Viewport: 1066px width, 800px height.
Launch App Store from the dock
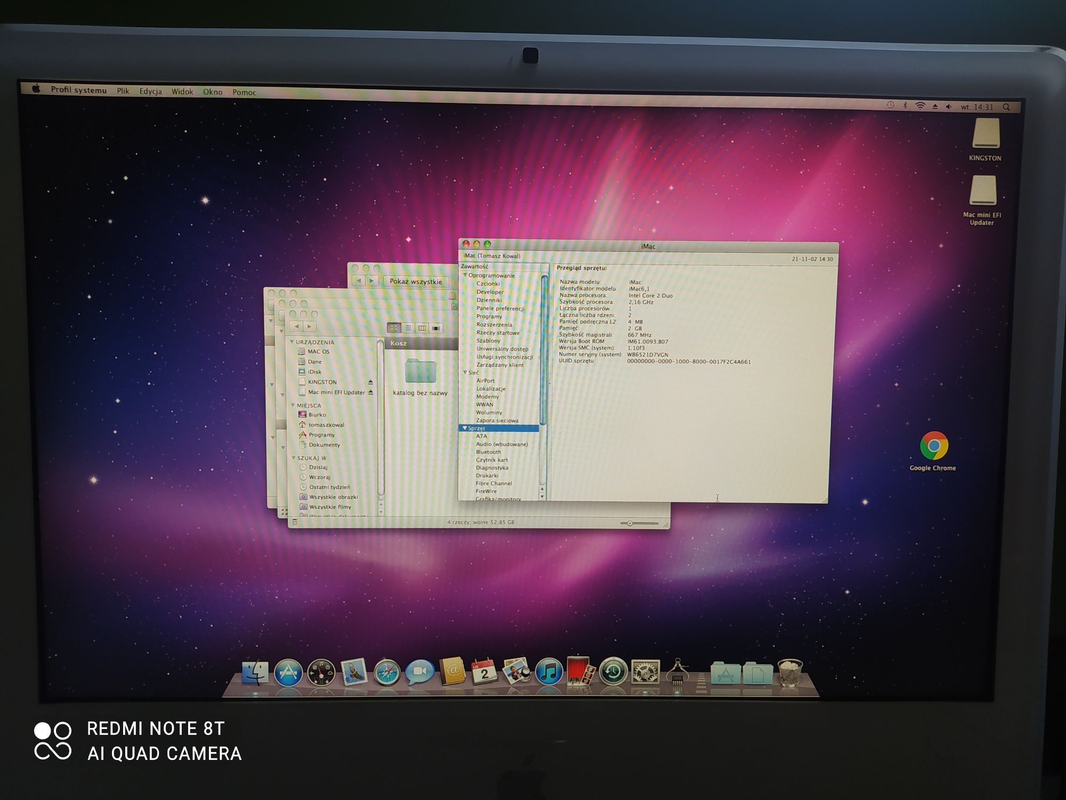[288, 673]
